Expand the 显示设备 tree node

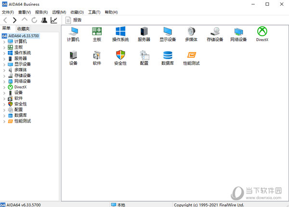pyautogui.click(x=4, y=65)
